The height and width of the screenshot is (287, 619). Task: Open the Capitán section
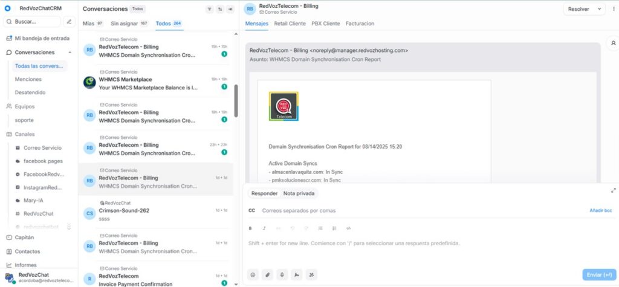pyautogui.click(x=20, y=237)
